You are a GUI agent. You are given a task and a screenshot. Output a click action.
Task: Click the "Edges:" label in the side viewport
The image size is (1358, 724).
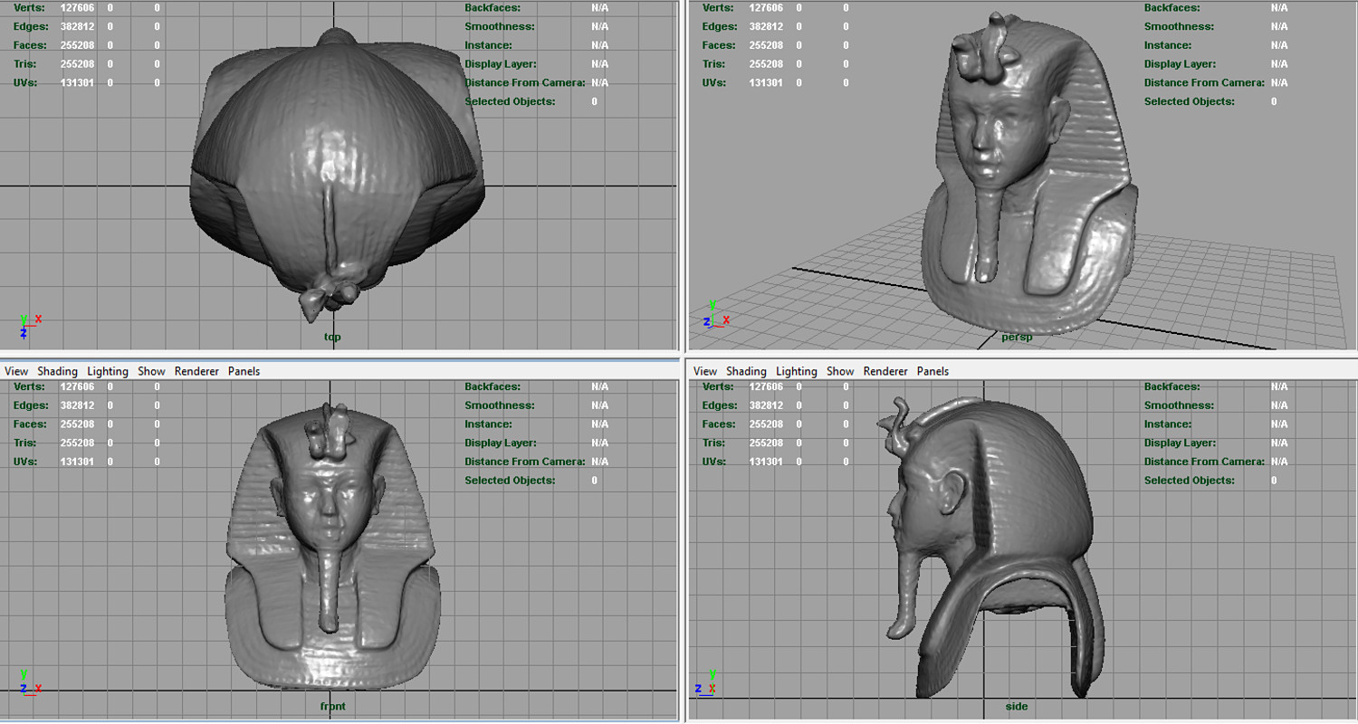[x=720, y=405]
